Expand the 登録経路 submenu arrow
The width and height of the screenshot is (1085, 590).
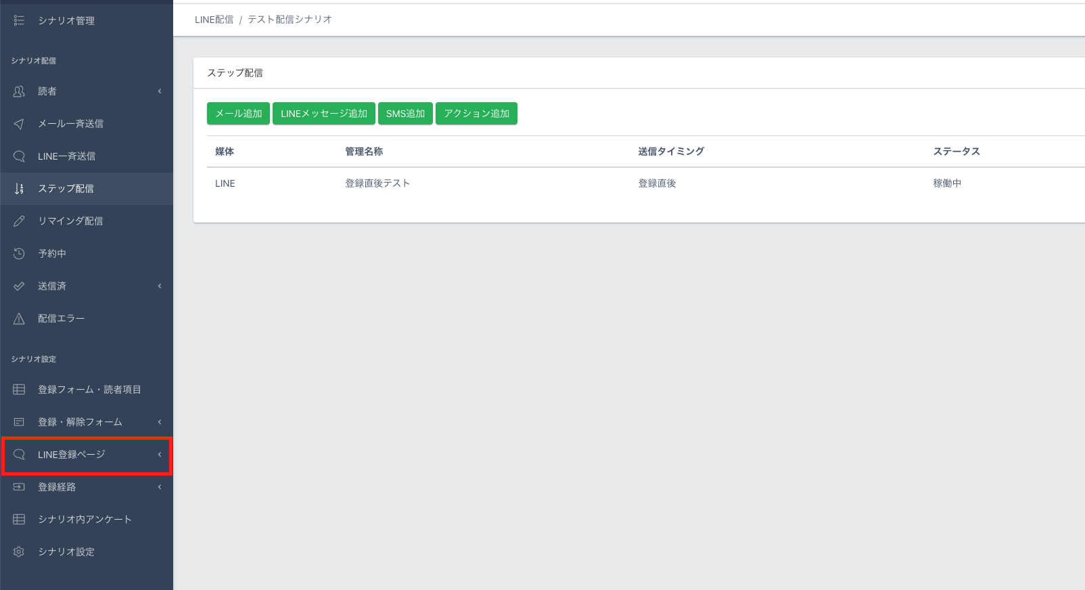pos(160,487)
